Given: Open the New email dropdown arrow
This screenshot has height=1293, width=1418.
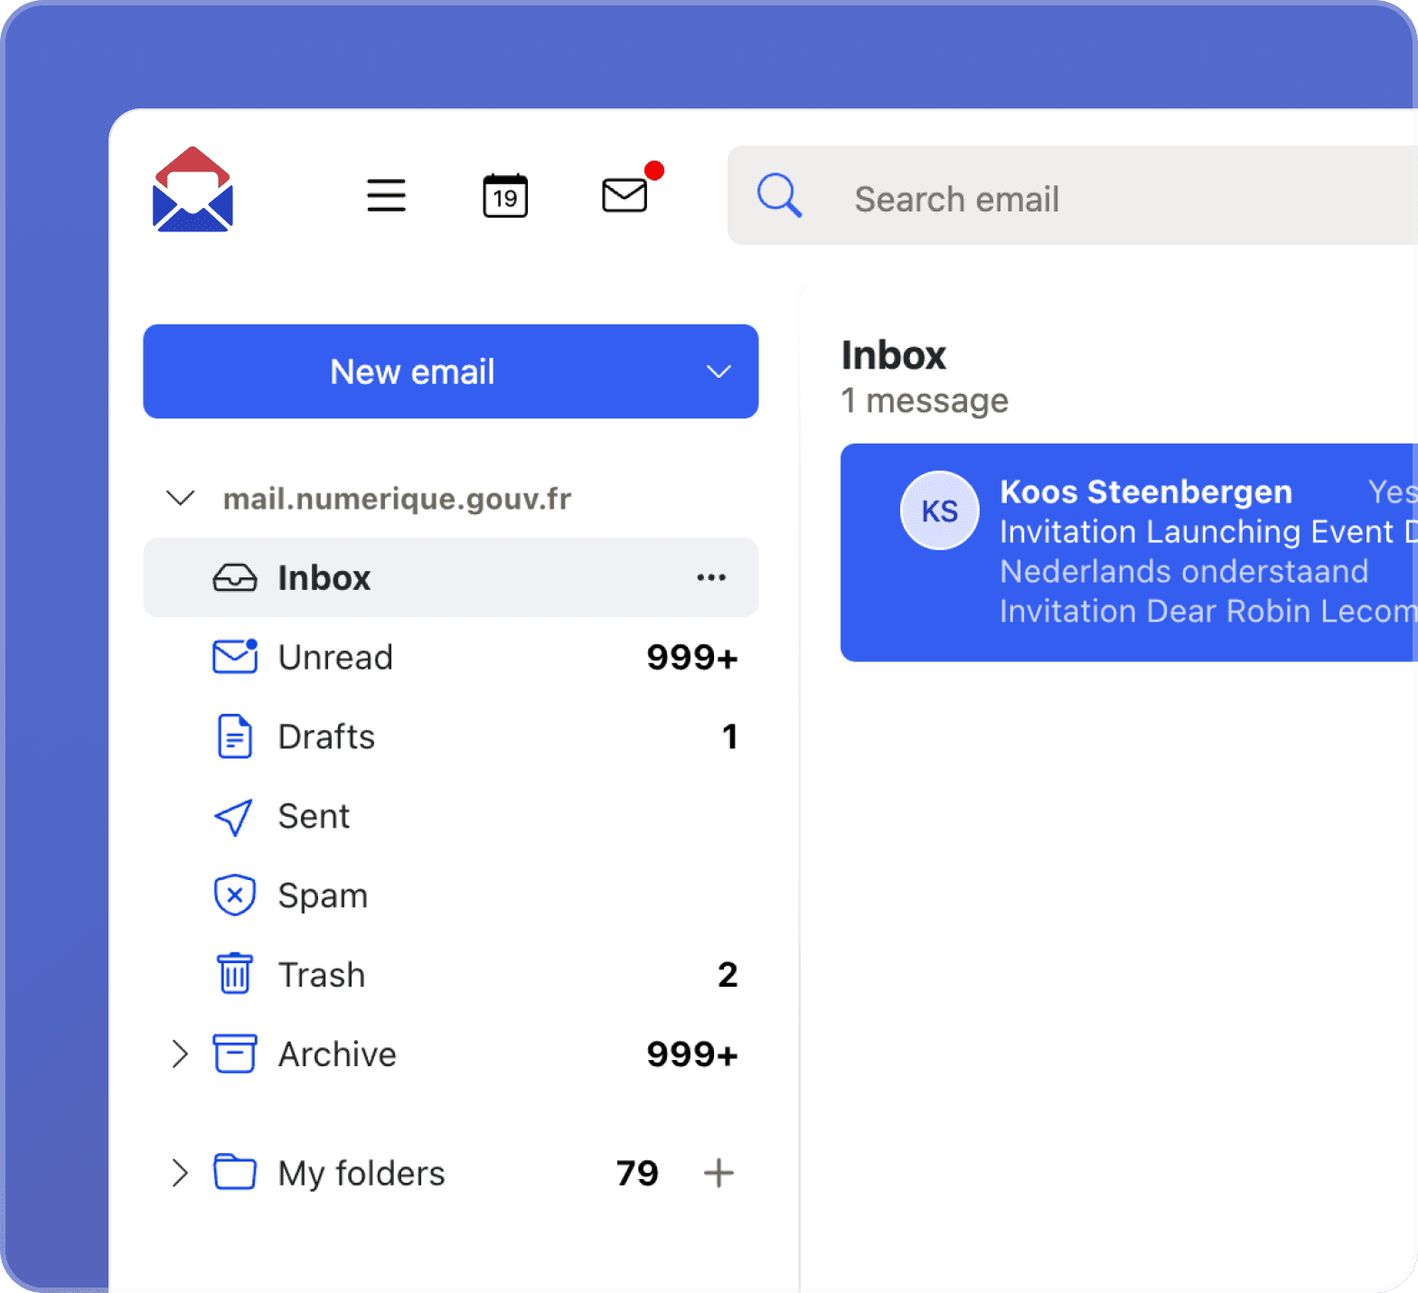Looking at the screenshot, I should [718, 372].
